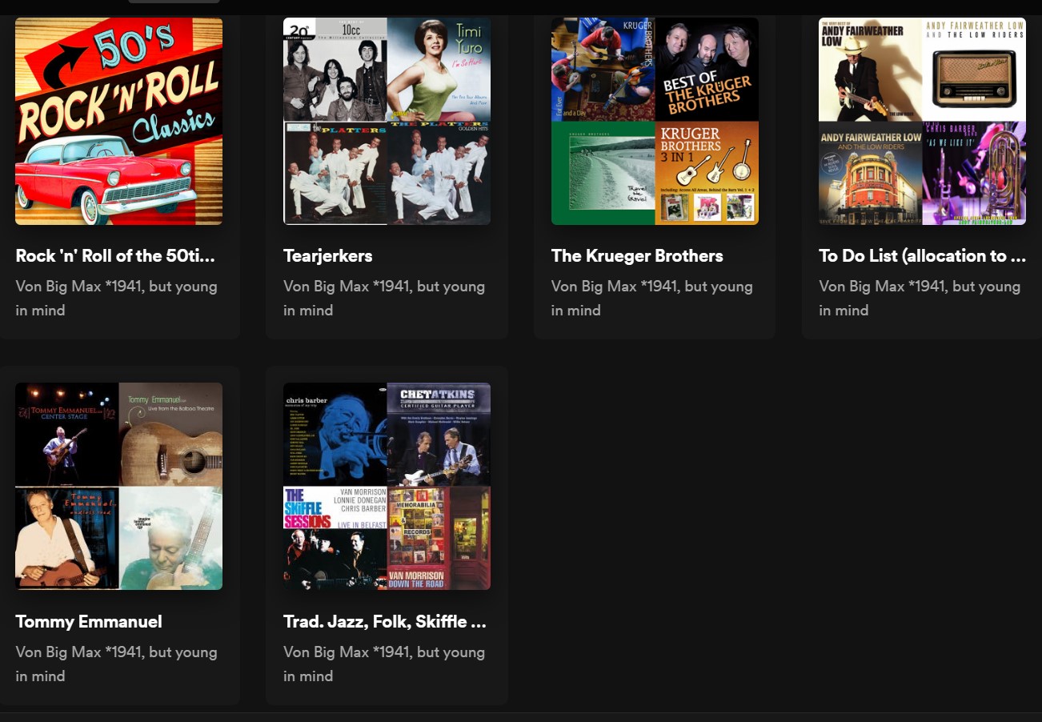
Task: Click the Best of the Krüger Brothers tile
Action: [707, 70]
